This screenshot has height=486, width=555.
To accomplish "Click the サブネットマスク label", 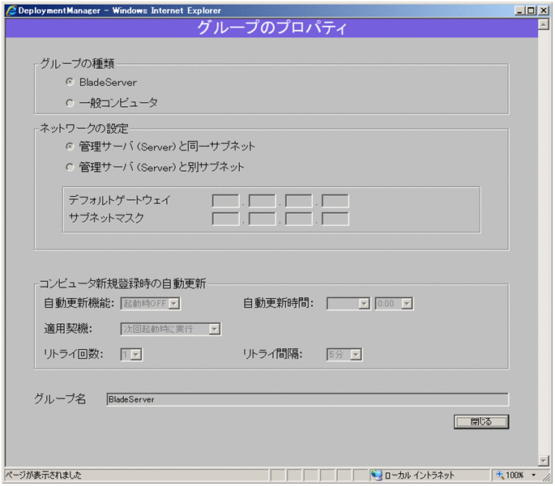I will coord(106,218).
